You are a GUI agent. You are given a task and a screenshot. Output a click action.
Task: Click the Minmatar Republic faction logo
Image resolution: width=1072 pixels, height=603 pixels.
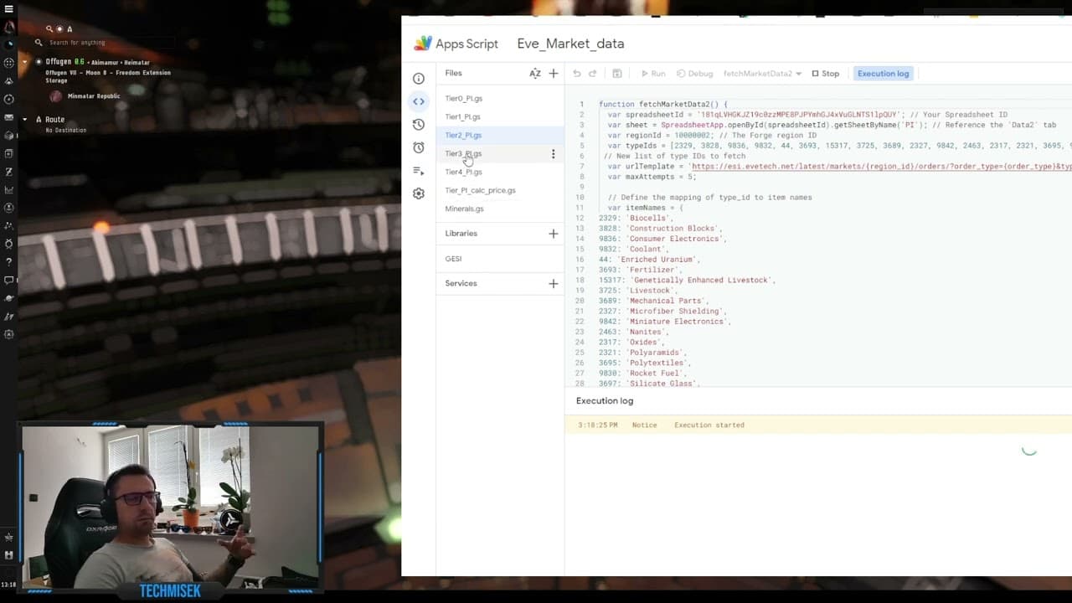(x=56, y=96)
